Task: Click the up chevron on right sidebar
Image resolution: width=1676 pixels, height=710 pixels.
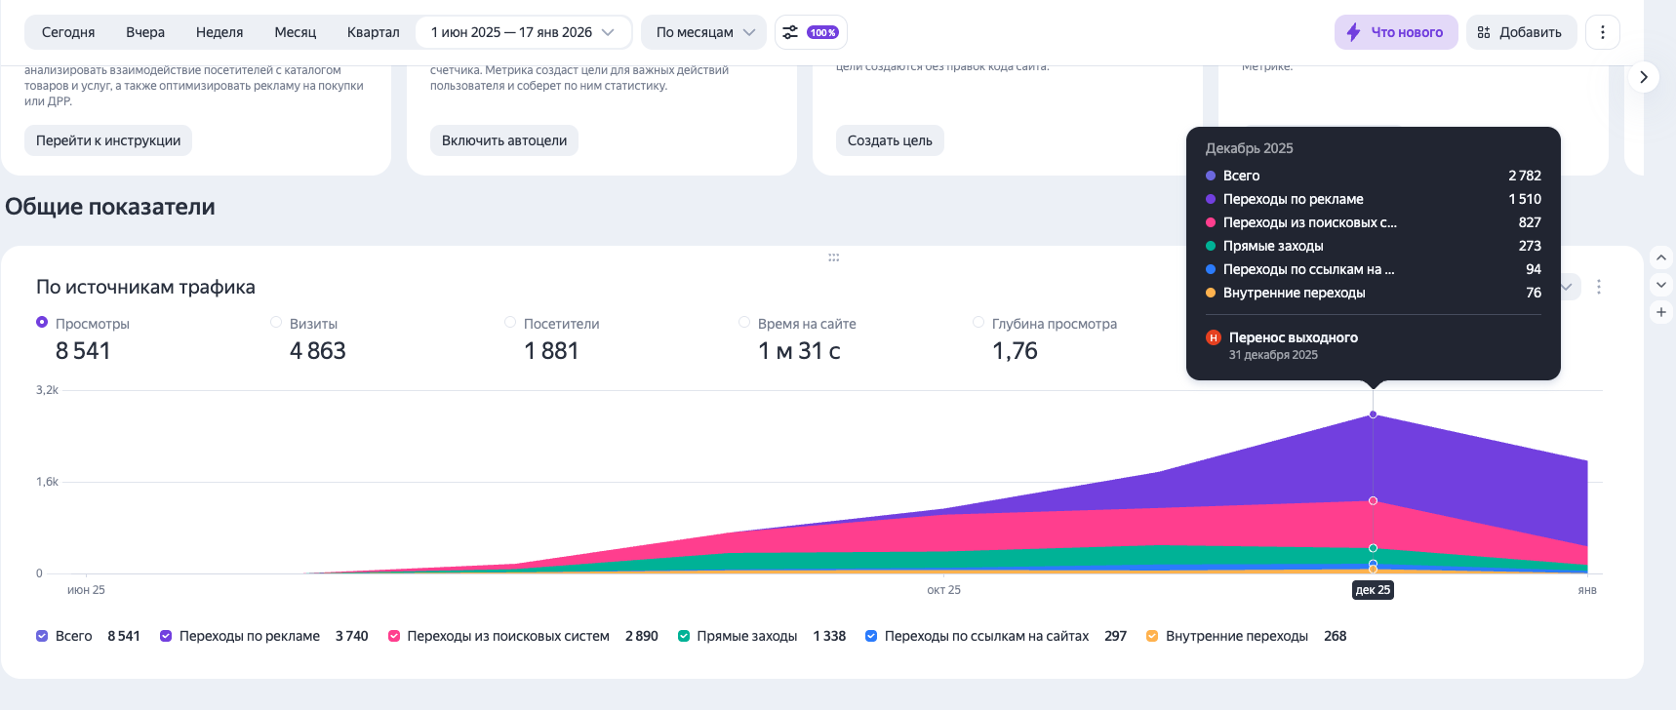Action: pyautogui.click(x=1660, y=258)
